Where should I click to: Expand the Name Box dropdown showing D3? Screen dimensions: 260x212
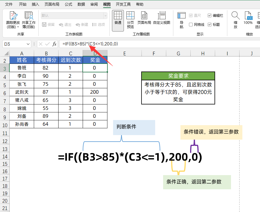point(28,44)
